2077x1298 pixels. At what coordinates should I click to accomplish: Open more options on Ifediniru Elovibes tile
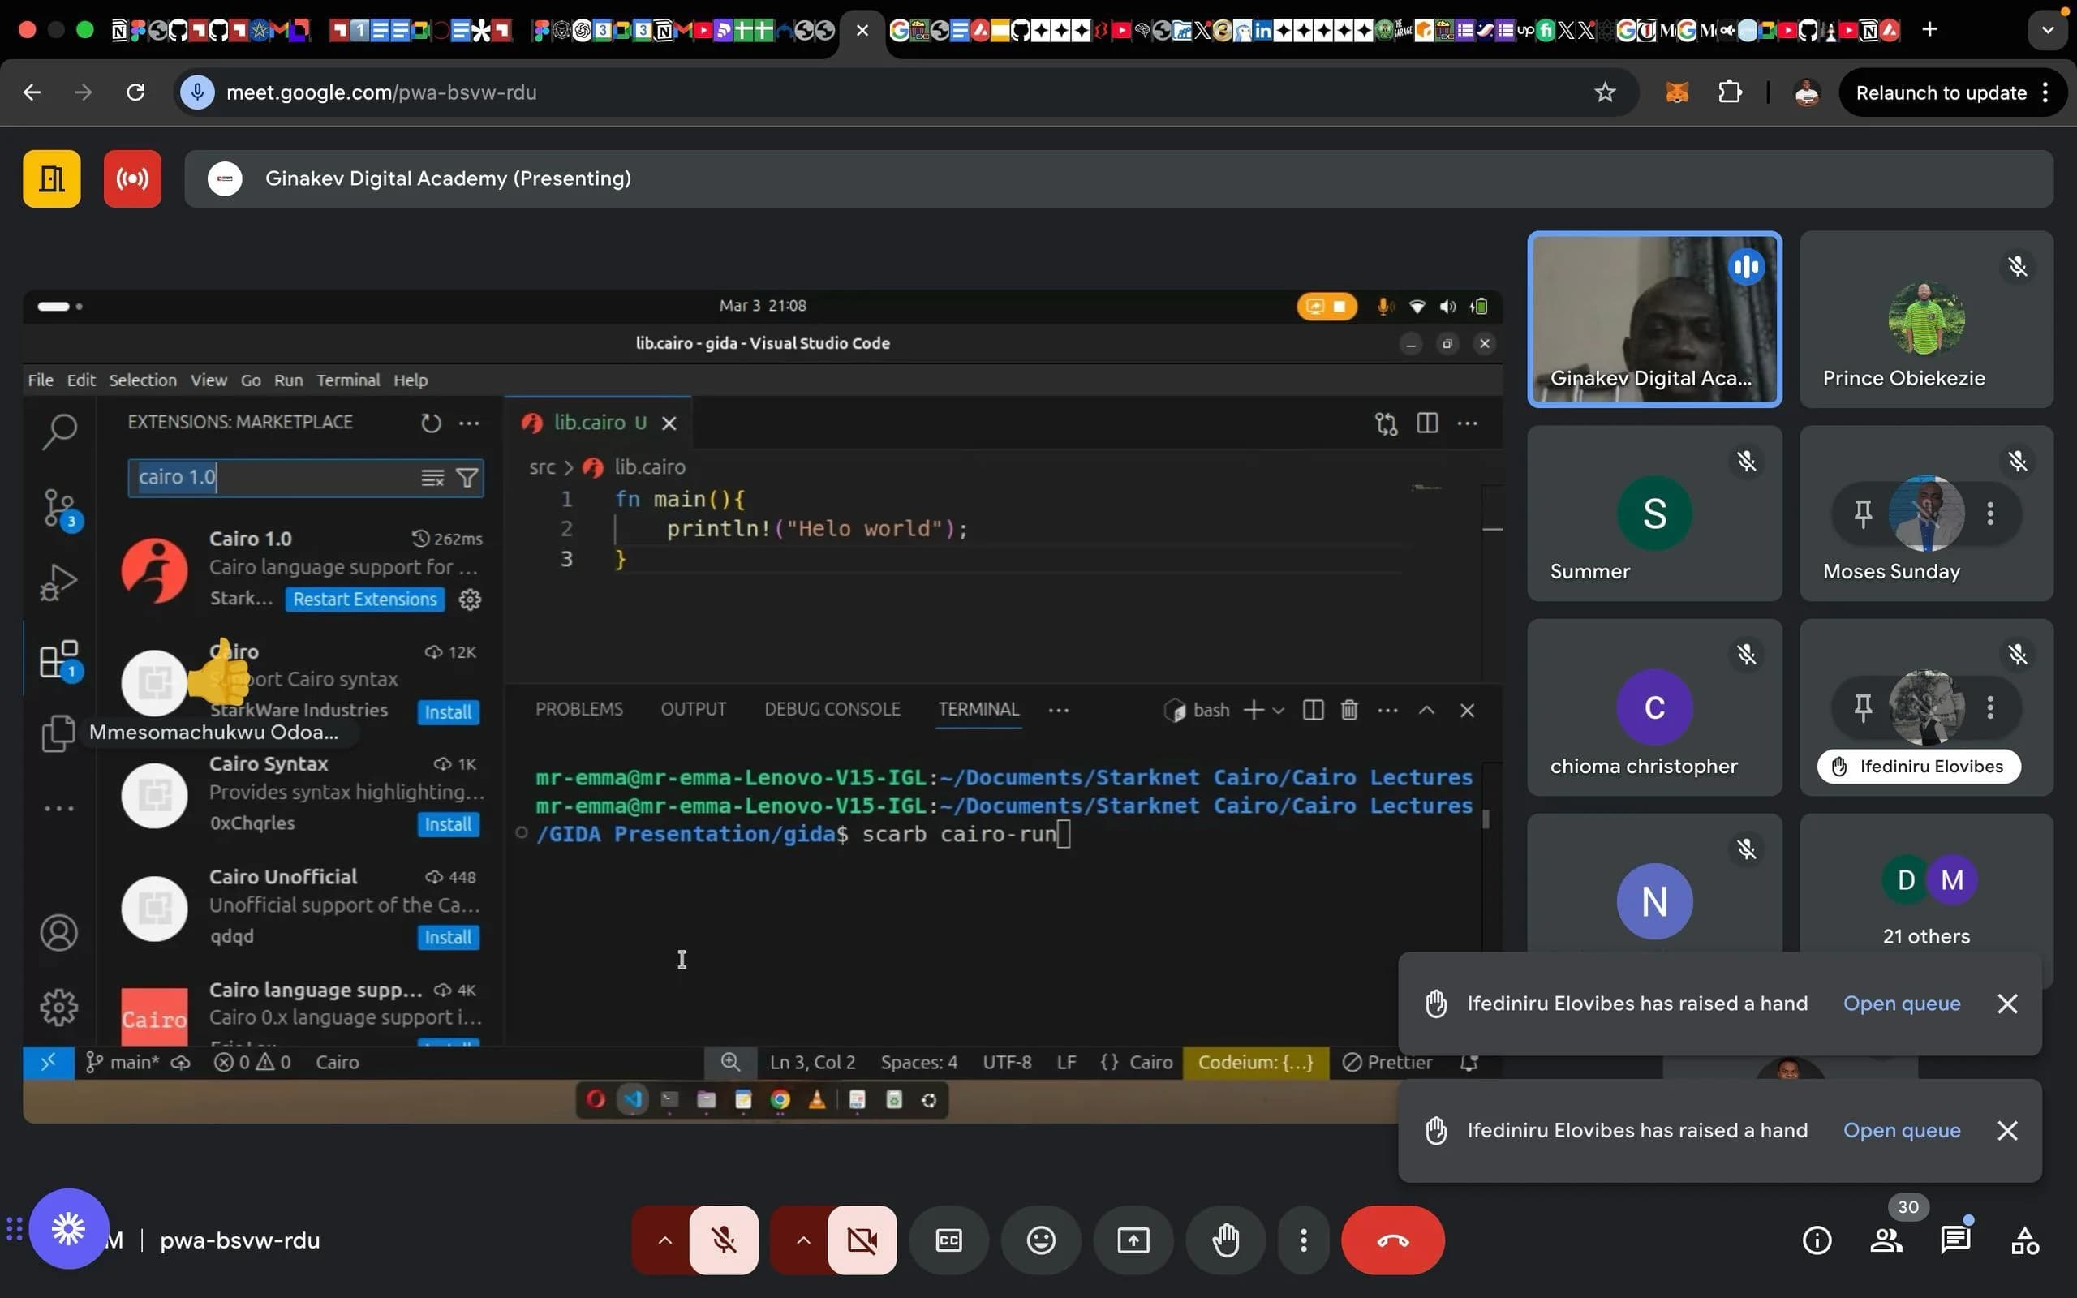click(1989, 707)
